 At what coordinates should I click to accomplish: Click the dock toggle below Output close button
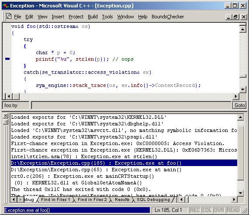pos(6,122)
